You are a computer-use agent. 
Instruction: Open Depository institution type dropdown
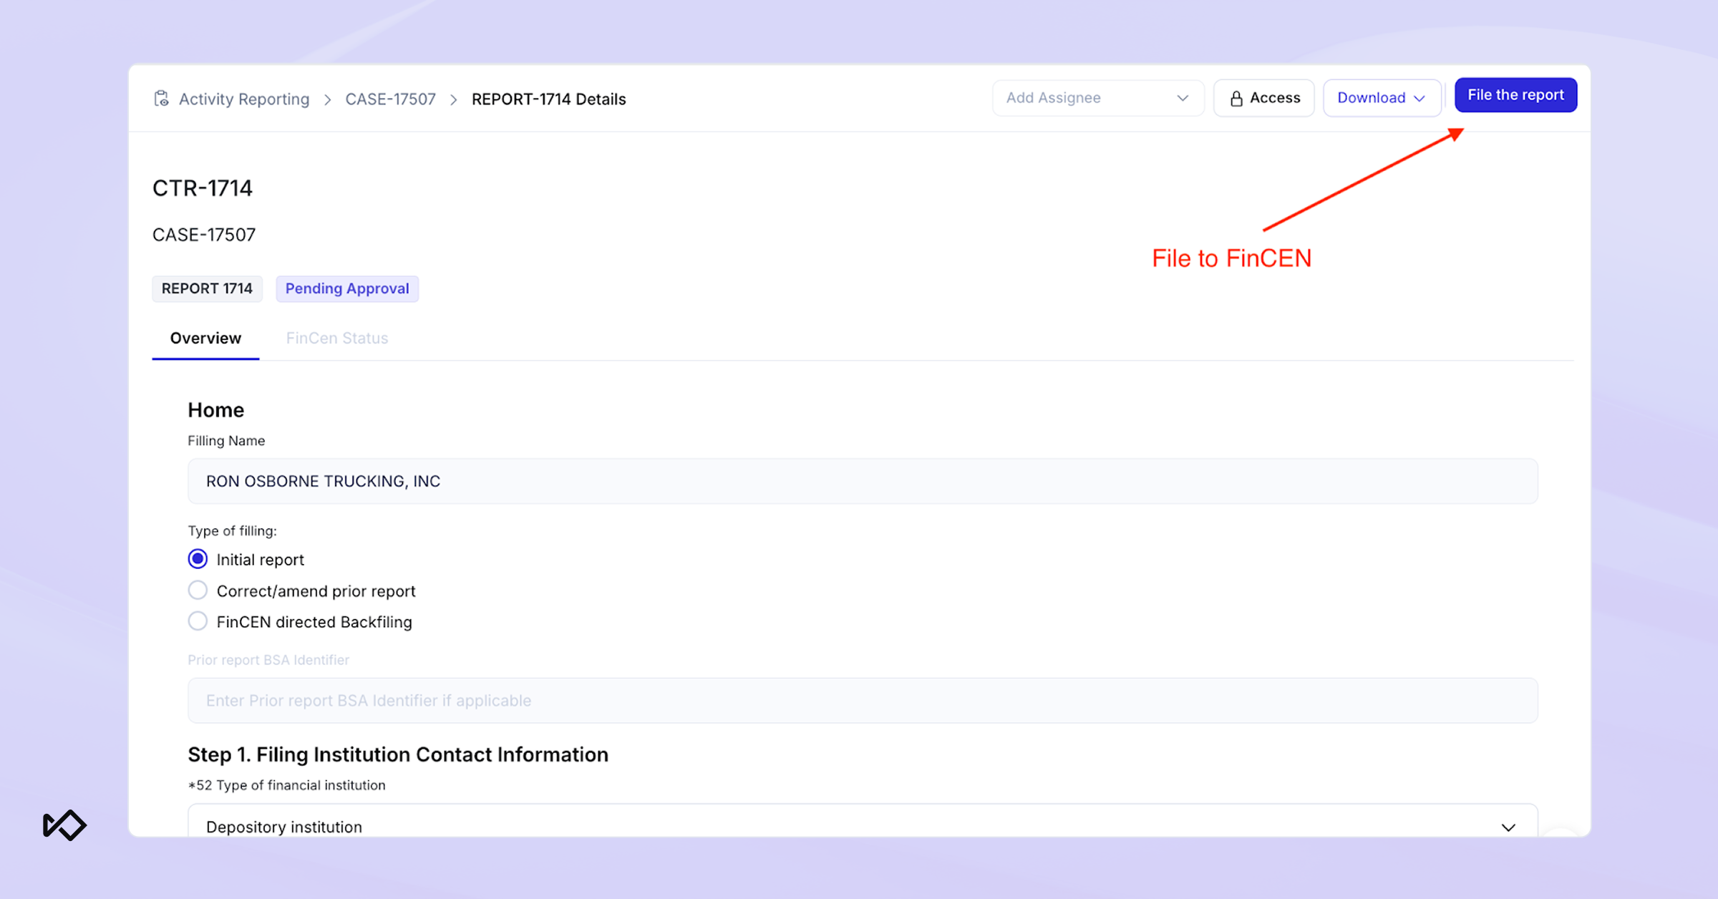[x=862, y=826]
